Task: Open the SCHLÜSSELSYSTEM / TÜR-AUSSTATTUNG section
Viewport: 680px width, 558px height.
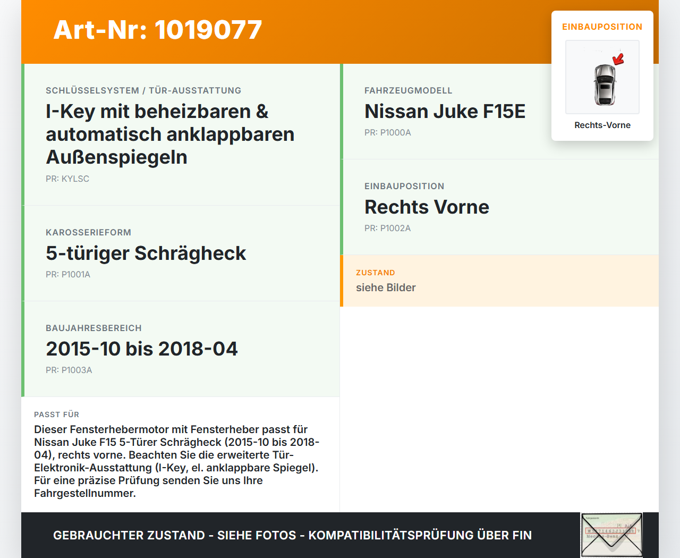Action: pos(181,134)
